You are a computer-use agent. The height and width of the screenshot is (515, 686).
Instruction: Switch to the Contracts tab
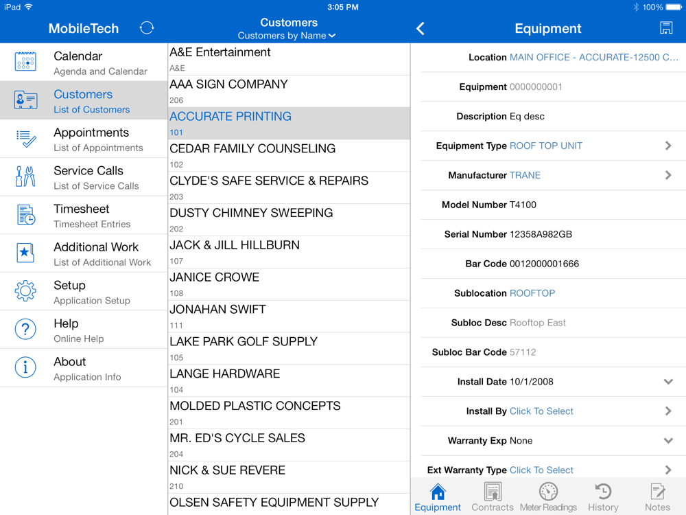pyautogui.click(x=492, y=497)
